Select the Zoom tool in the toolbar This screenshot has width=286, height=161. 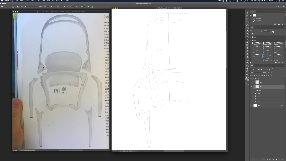[247, 72]
